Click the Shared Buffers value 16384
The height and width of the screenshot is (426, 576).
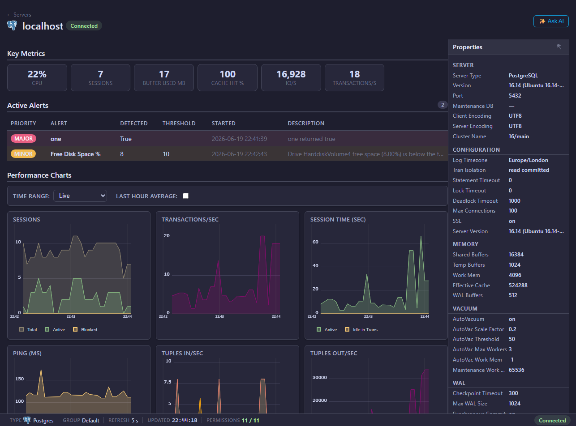516,255
